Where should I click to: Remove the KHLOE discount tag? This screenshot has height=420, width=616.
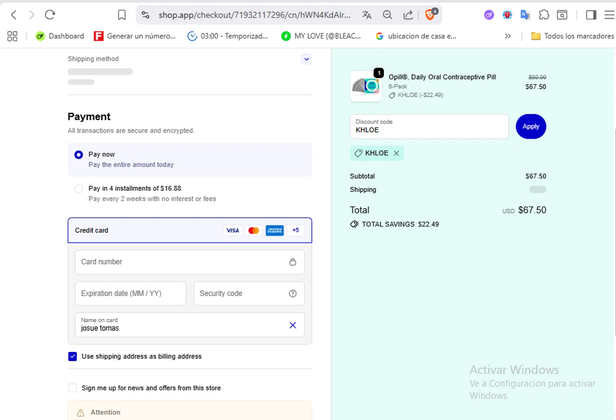click(396, 153)
